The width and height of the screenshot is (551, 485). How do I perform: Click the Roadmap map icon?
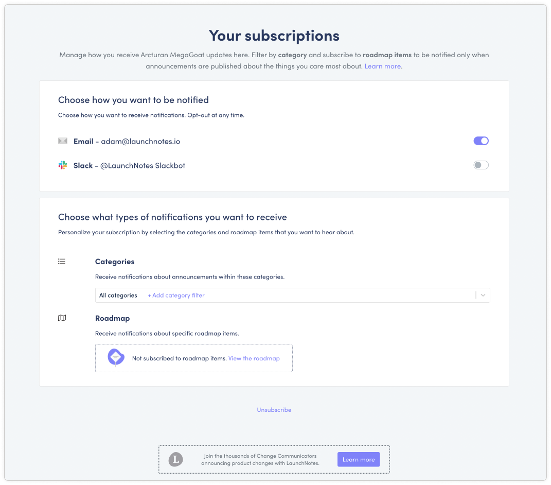tap(62, 318)
